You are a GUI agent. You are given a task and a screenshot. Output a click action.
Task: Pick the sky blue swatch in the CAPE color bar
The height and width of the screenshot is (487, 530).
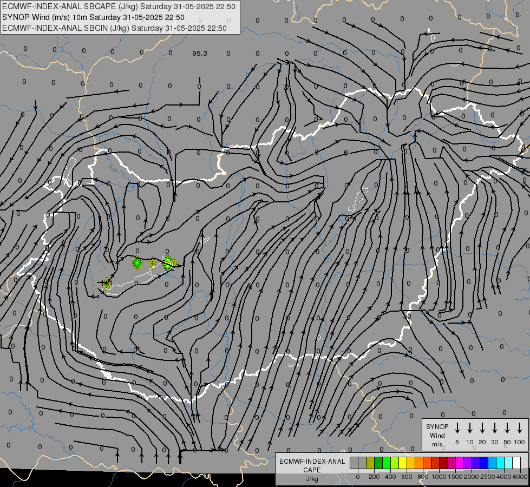[493, 463]
